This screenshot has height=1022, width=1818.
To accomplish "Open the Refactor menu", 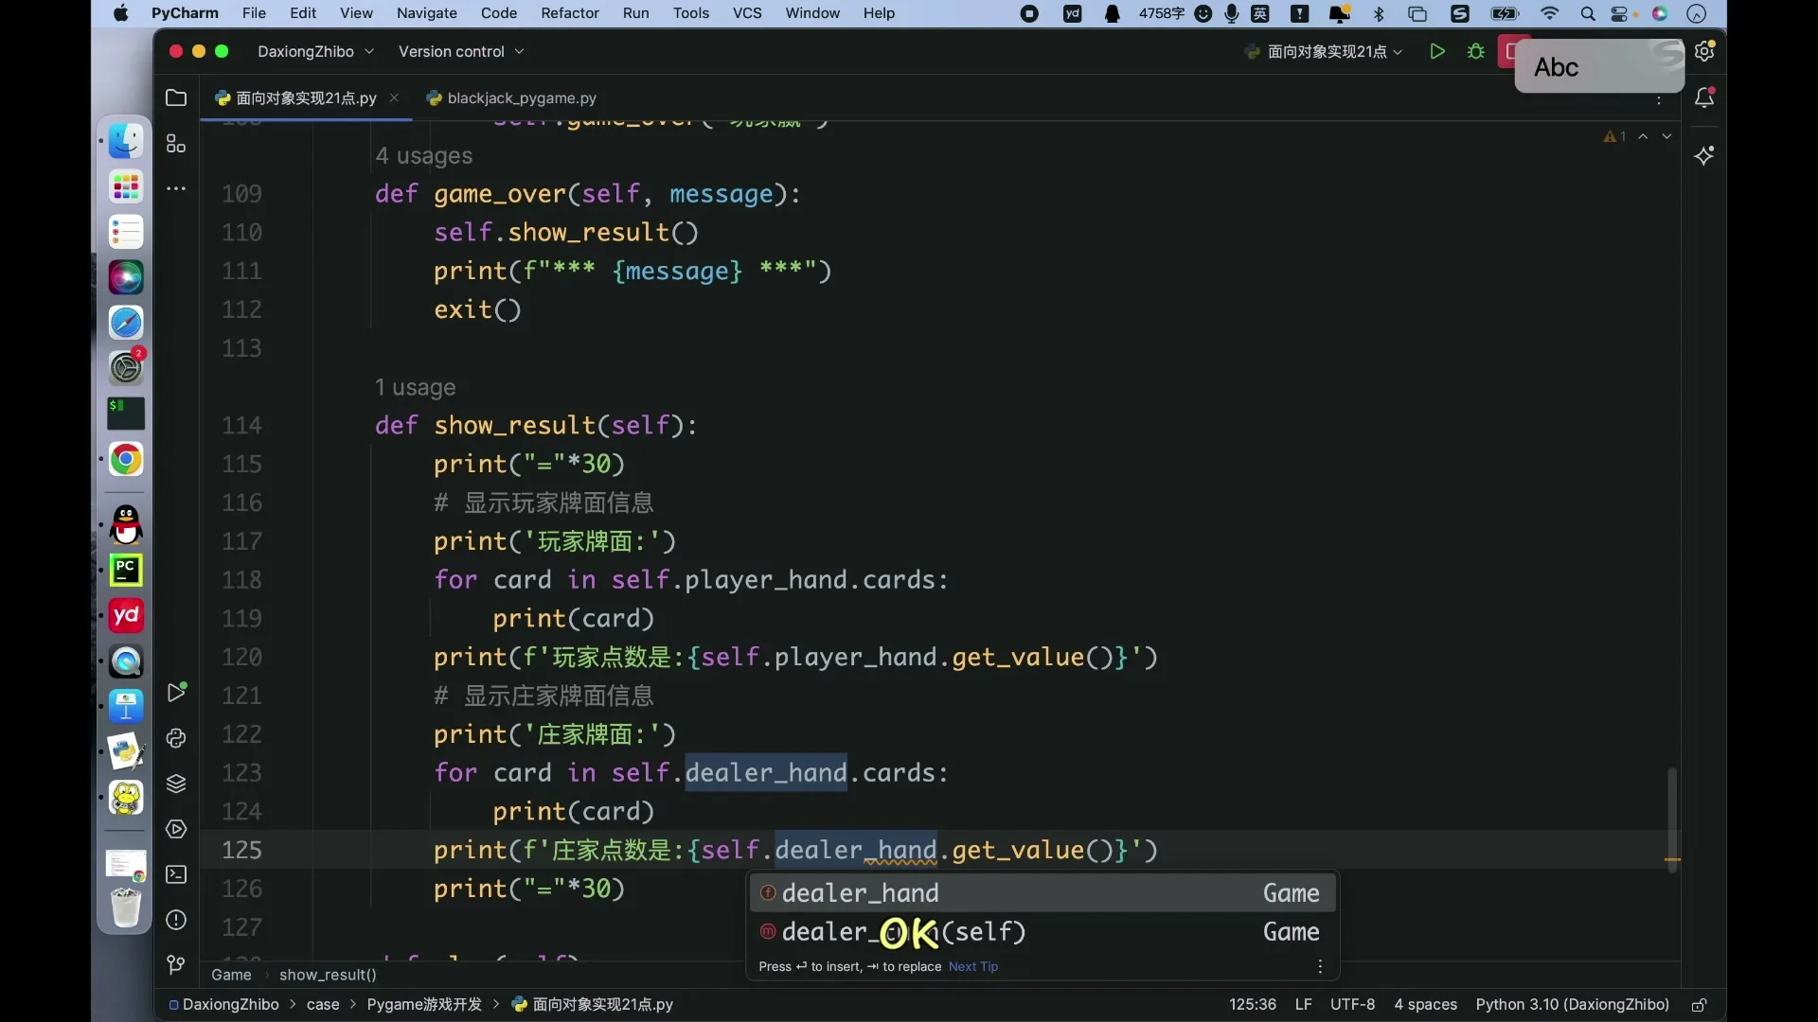I will coord(570,13).
